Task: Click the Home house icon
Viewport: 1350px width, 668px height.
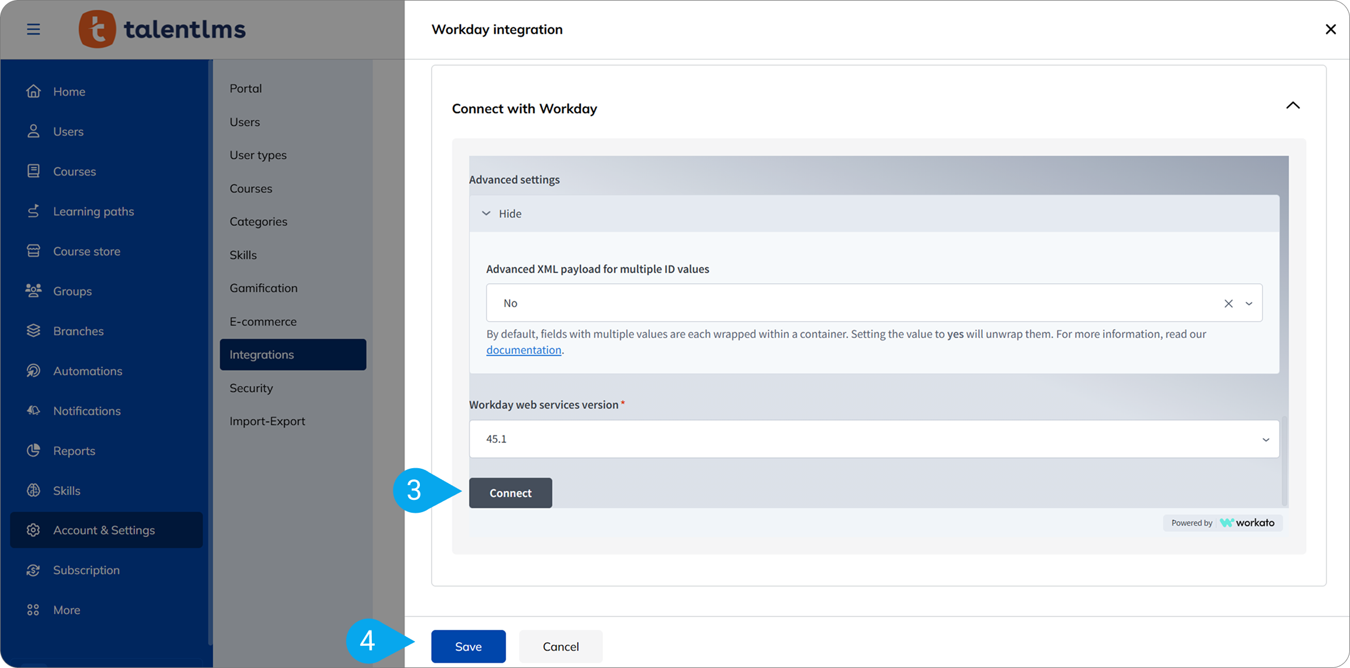Action: tap(33, 91)
